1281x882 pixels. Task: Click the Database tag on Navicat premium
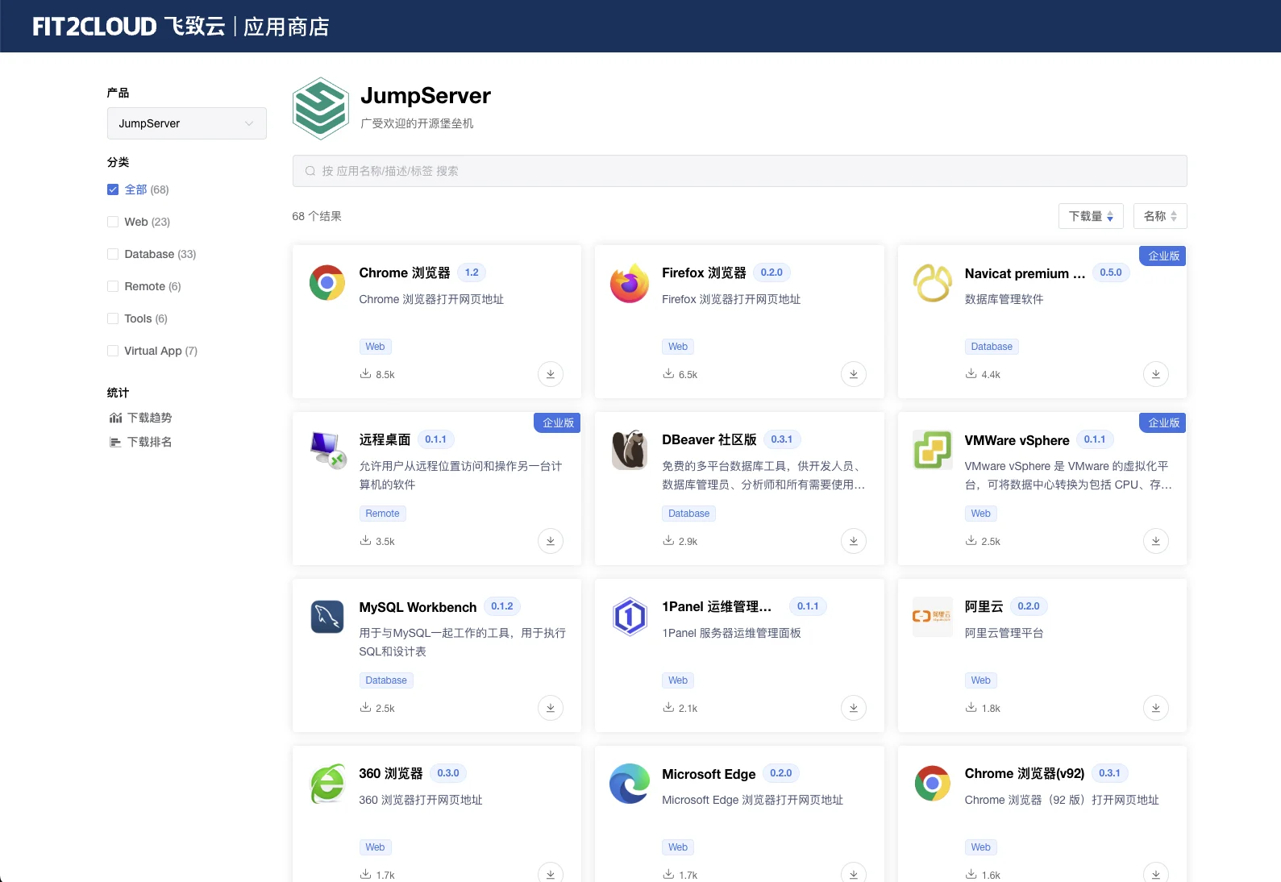click(992, 347)
